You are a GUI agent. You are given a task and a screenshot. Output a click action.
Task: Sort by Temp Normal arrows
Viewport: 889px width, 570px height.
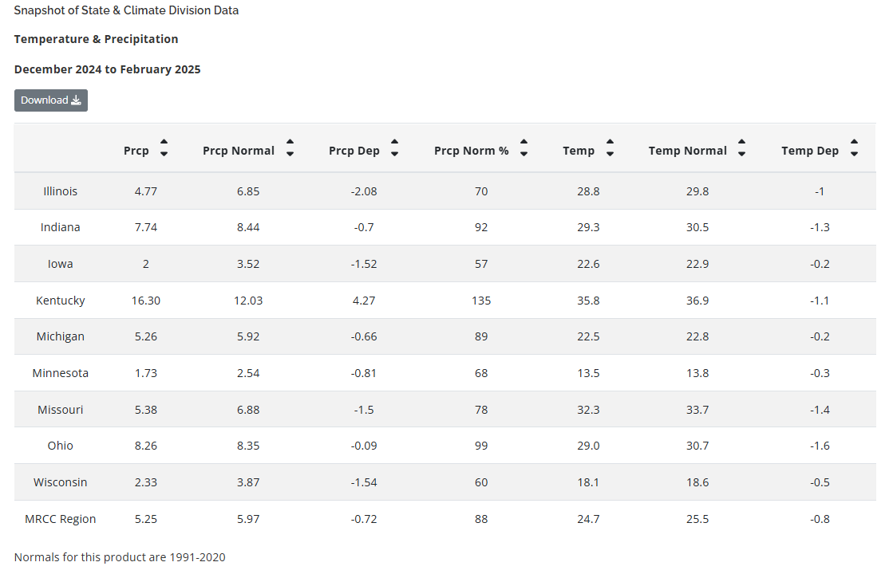click(741, 148)
